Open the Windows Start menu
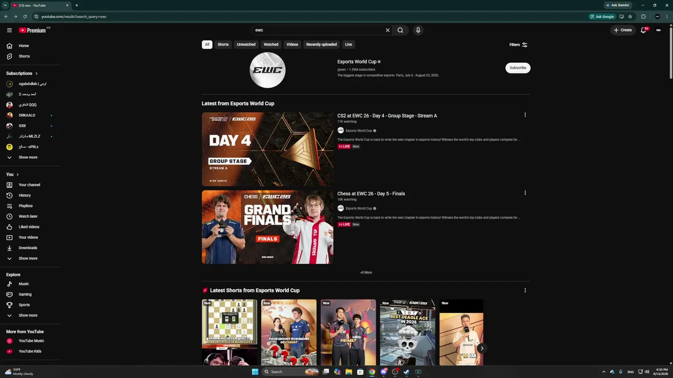Image resolution: width=673 pixels, height=378 pixels. 255,372
